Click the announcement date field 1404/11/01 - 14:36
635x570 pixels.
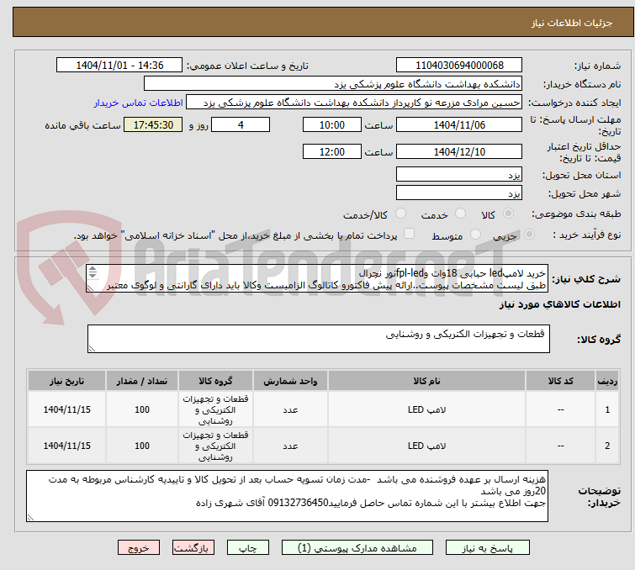pyautogui.click(x=119, y=66)
